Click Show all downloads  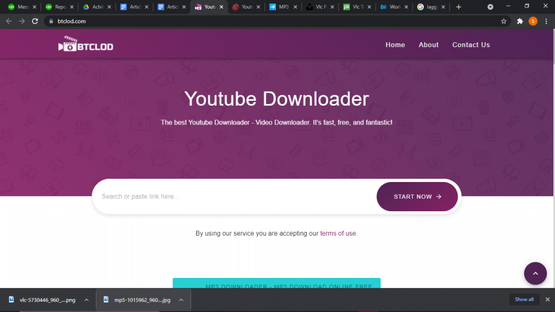click(x=524, y=299)
